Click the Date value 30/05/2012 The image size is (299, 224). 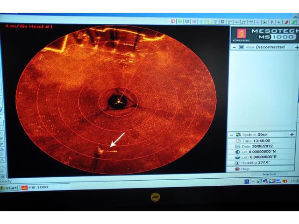tap(263, 146)
